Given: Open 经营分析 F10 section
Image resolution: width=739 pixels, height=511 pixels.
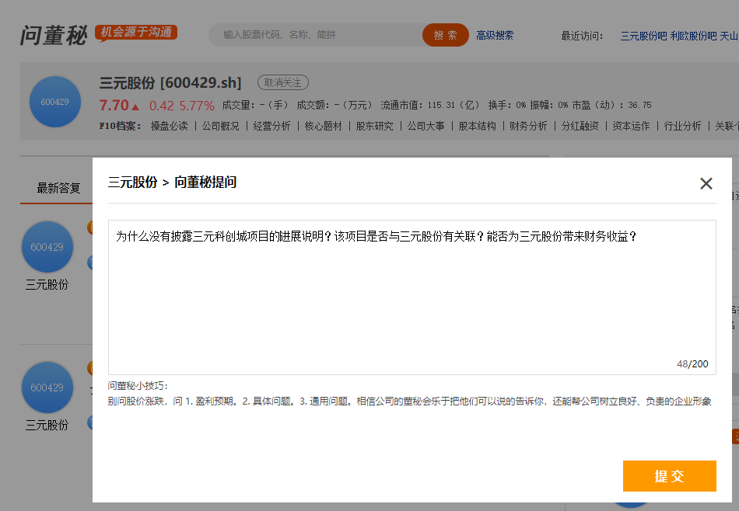Looking at the screenshot, I should coord(271,126).
